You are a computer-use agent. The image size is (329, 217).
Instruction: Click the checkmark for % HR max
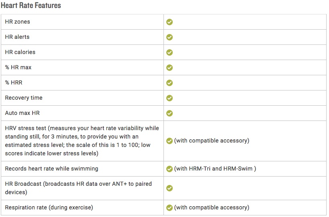click(170, 68)
